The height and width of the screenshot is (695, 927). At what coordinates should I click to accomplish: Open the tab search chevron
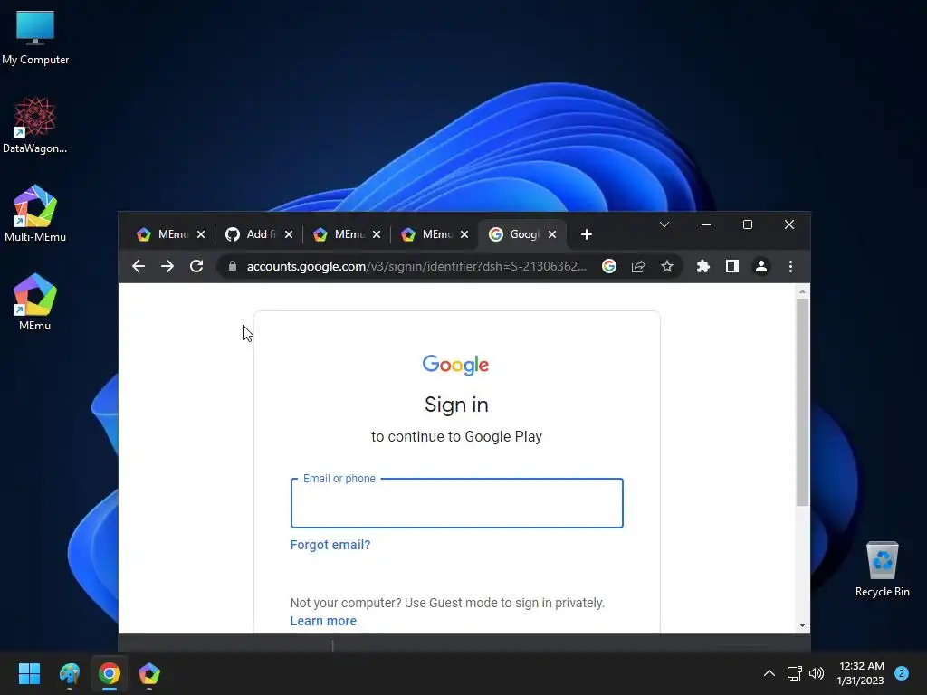tap(664, 224)
